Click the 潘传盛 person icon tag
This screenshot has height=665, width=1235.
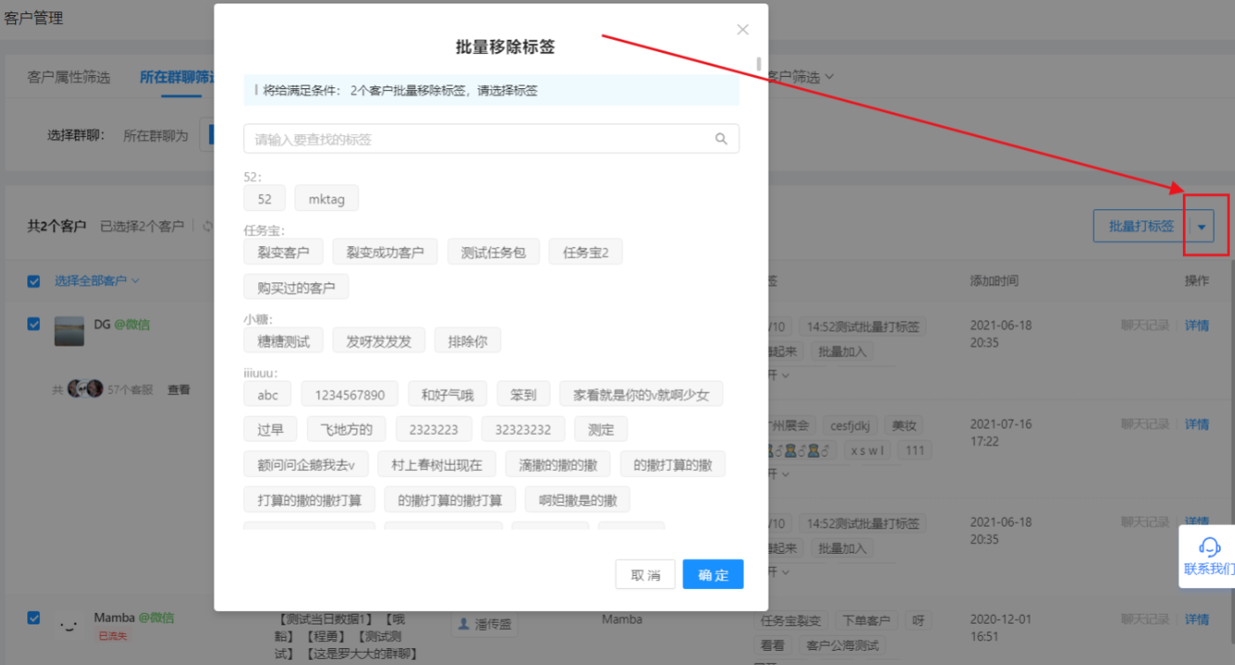pos(464,624)
